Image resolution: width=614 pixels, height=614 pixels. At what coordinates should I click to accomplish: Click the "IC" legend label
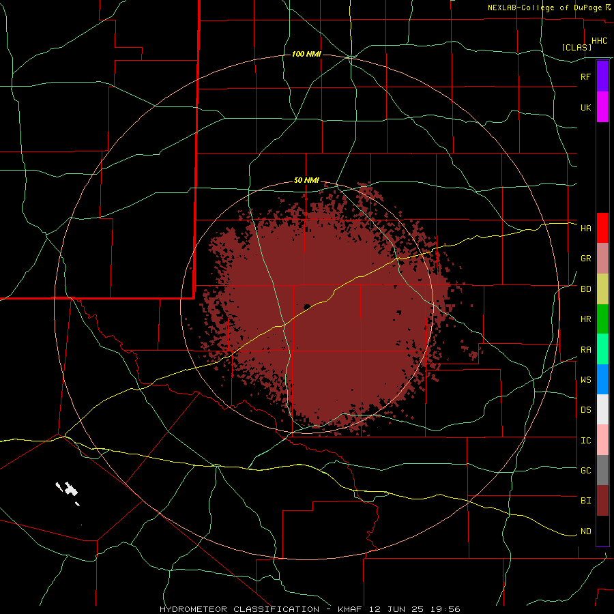(x=585, y=441)
